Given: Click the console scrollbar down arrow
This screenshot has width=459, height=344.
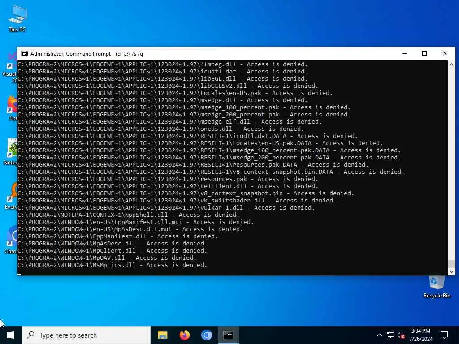Looking at the screenshot, I should 451,272.
